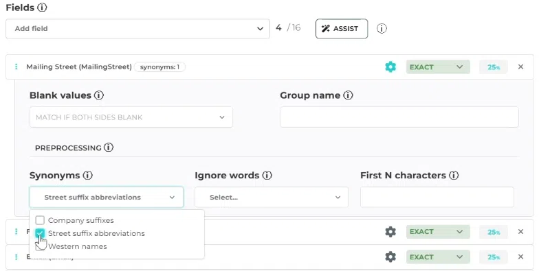Click info icon next to Synonyms
Screen dimensions: 539x271
click(x=88, y=176)
